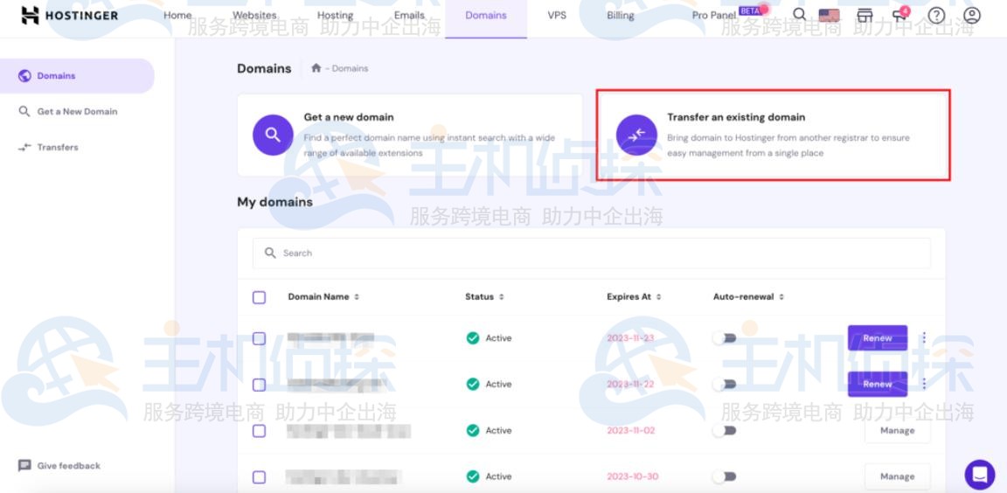1007x493 pixels.
Task: Enable auto-renewal for the domain expiring 2023-11-23
Action: (725, 338)
